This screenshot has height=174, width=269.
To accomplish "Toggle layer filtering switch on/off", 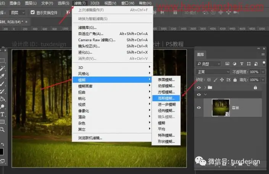I will [x=264, y=63].
